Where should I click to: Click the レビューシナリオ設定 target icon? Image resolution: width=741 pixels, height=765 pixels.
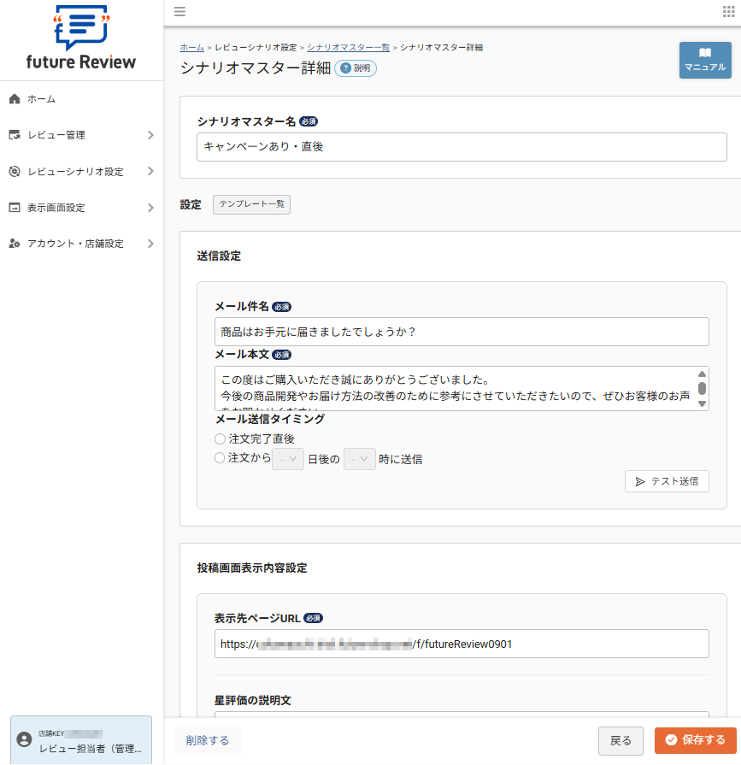(15, 171)
